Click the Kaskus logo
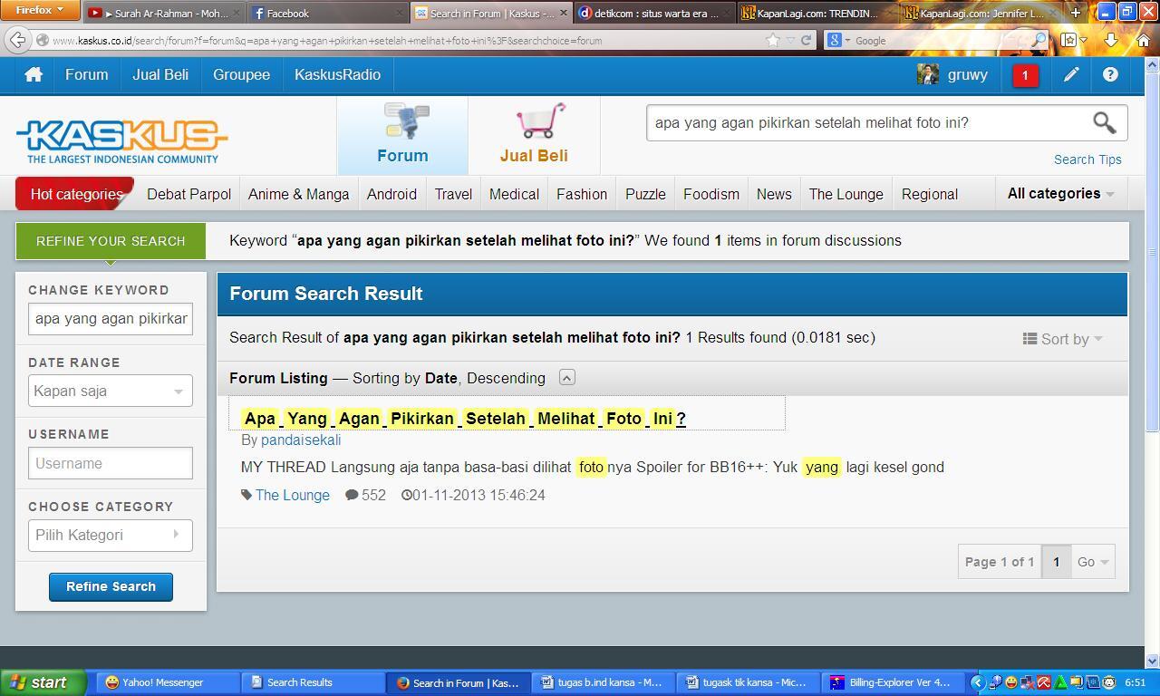This screenshot has width=1160, height=696. coord(121,141)
